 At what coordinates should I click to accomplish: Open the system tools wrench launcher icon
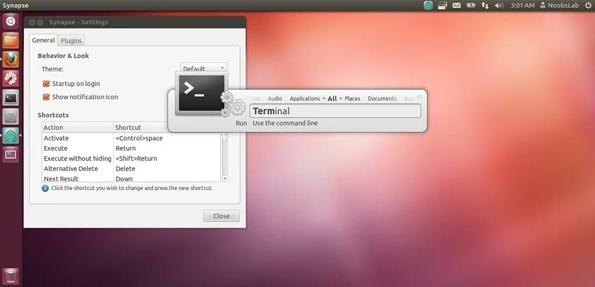[10, 78]
